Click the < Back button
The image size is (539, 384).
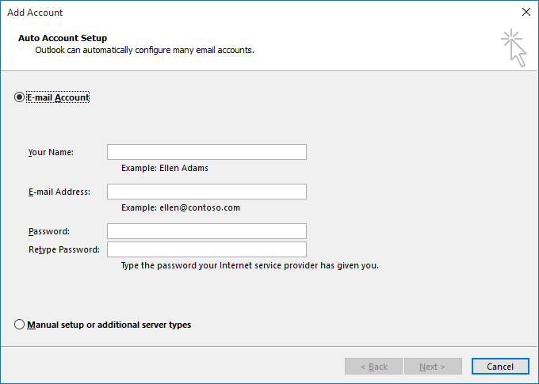coord(373,367)
